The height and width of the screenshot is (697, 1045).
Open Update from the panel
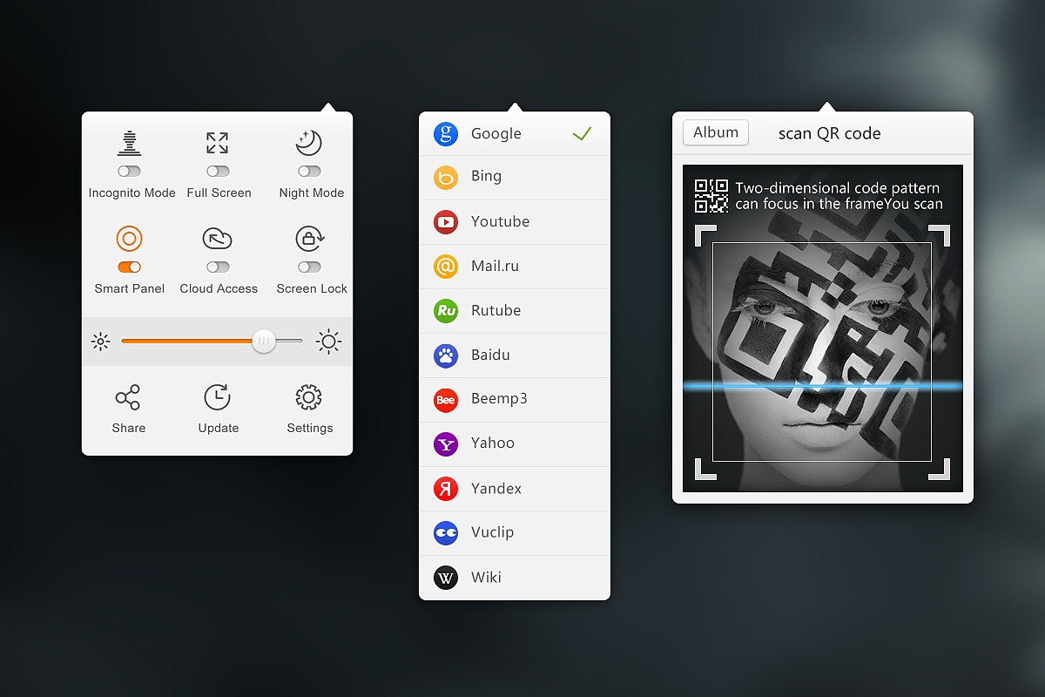pos(218,398)
